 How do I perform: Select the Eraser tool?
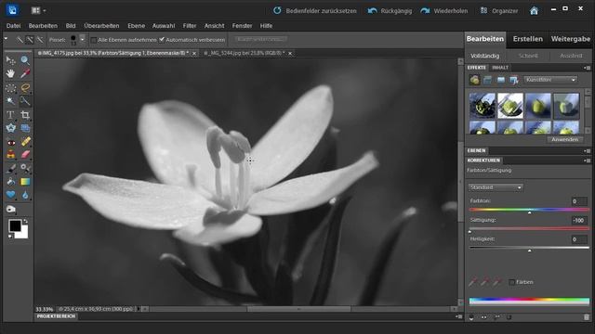coord(25,155)
